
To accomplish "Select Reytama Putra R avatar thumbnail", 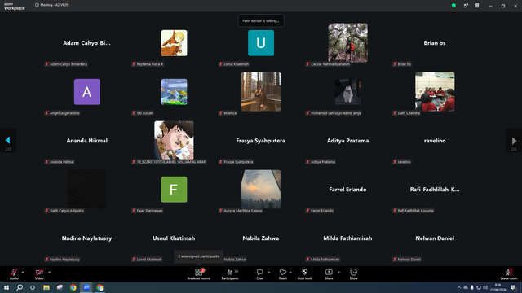I will tap(174, 43).
